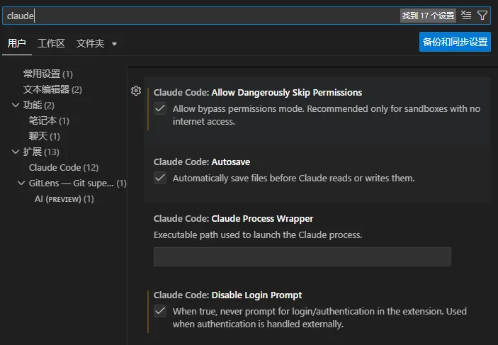
Task: Click the 备份和同步设置 button
Action: point(455,42)
